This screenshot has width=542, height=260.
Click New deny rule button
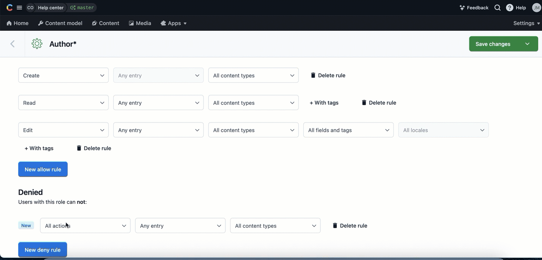[x=43, y=250]
